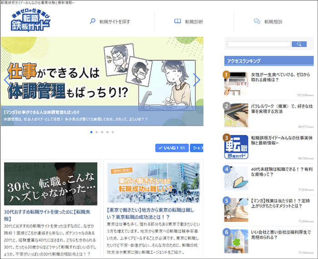Open the 30代、転職。こんなハズじゃなかった article image

(50, 184)
